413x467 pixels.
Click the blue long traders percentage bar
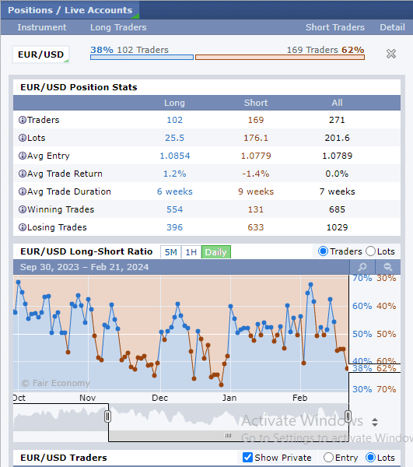[x=142, y=57]
